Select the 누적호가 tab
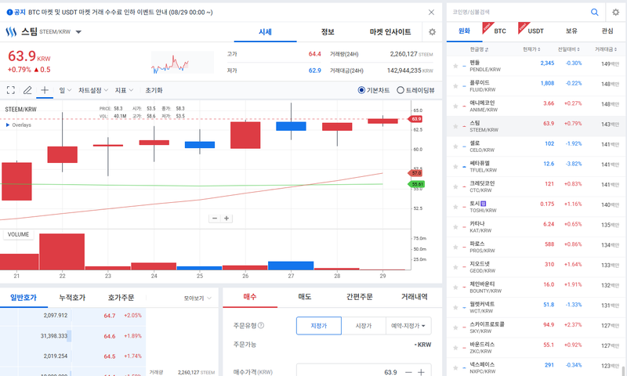The width and height of the screenshot is (627, 376). [72, 298]
